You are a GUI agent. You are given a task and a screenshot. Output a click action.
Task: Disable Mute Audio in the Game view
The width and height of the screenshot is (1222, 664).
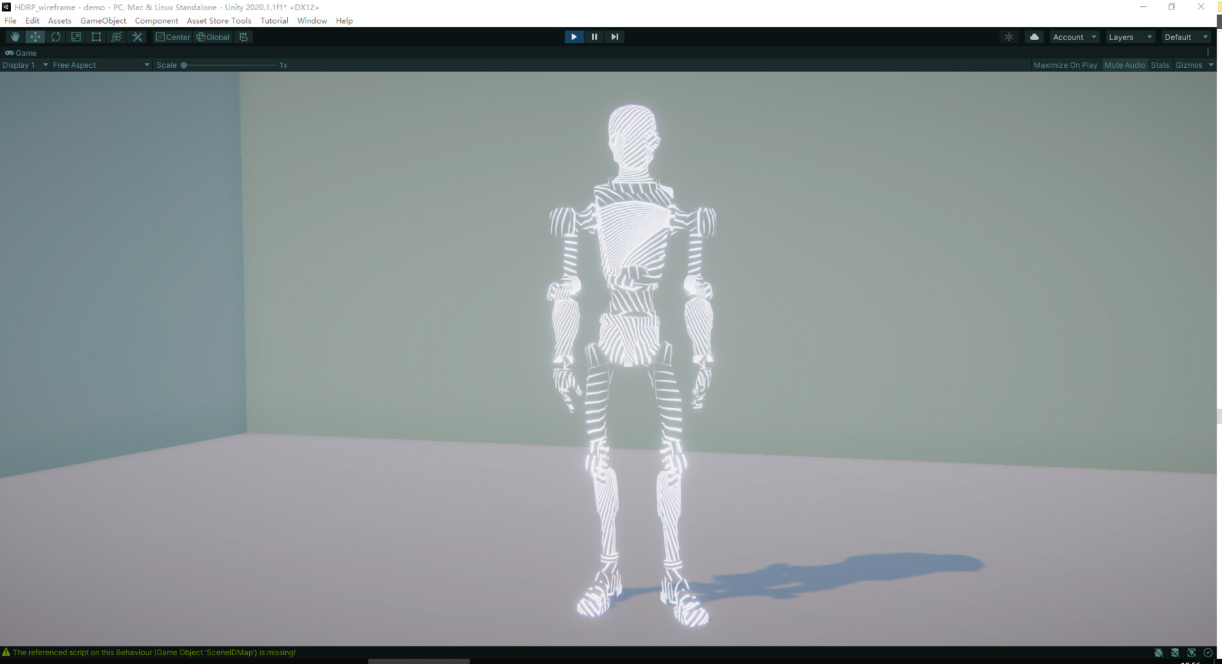click(x=1125, y=64)
